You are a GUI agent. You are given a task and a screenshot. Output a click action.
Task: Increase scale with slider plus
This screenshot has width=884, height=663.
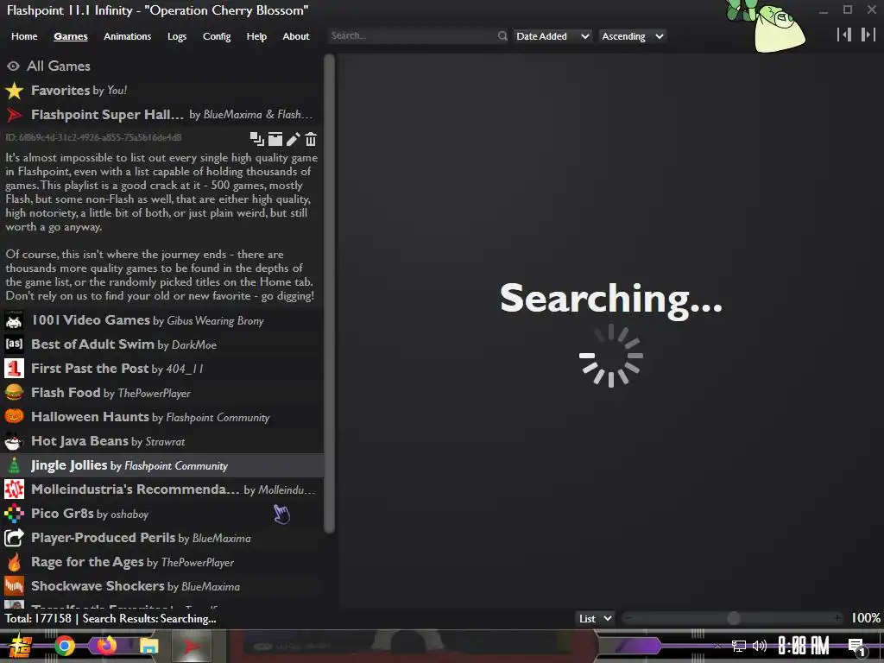point(837,618)
